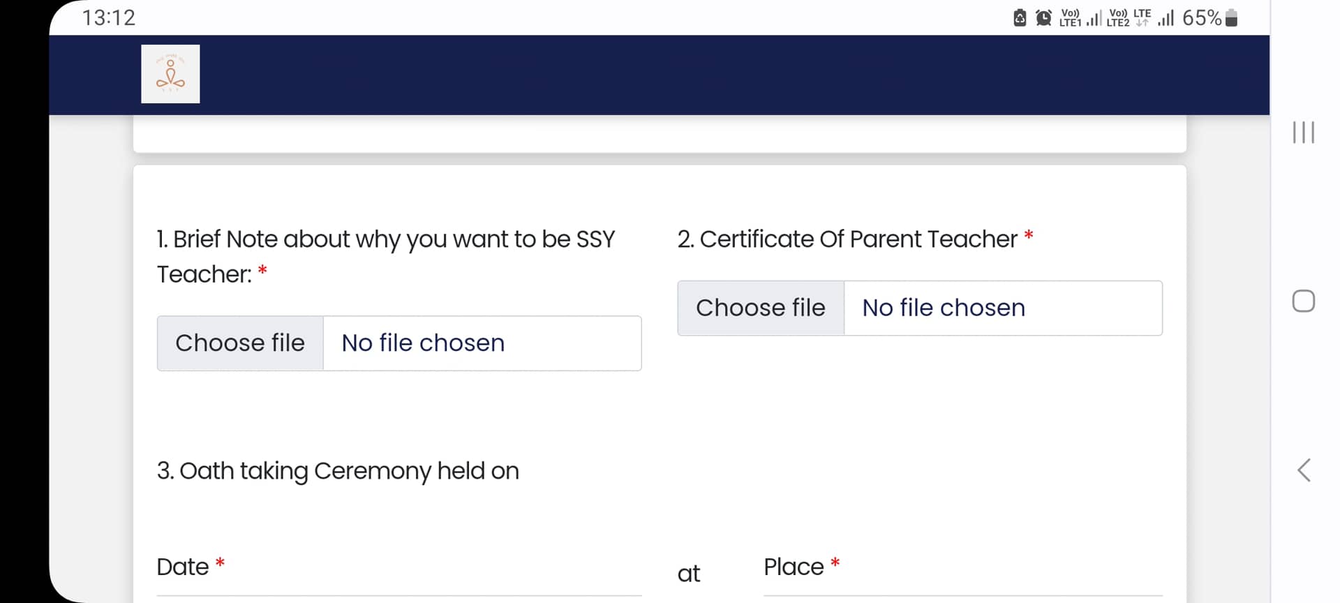Tap the VoLTE2 SIM indicator icon
The image size is (1340, 603).
[x=1118, y=17]
